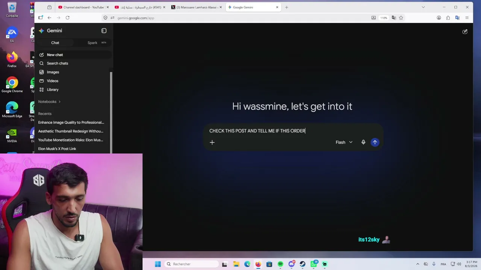Select the NVIDIA desktop shortcut

pos(12,135)
